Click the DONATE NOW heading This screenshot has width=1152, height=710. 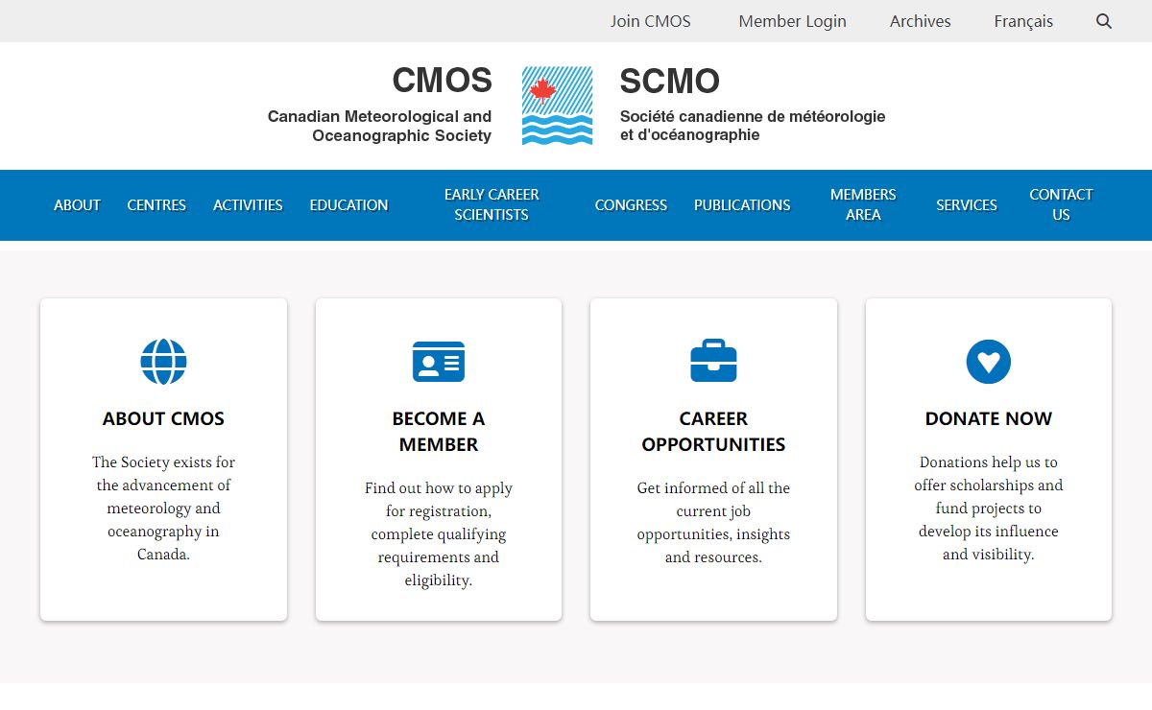(989, 418)
